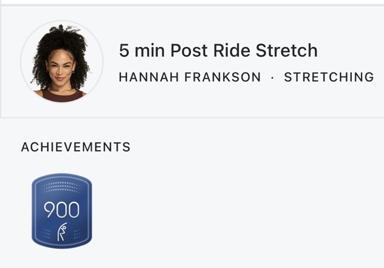The image size is (384, 268).
Task: Click the badge's bottom-right dot pattern
Action: pyautogui.click(x=77, y=233)
